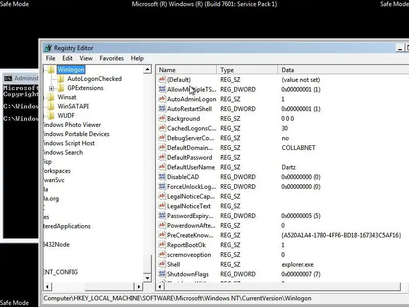The image size is (409, 307).
Task: Select the WUDF folder icon
Action: click(x=51, y=116)
